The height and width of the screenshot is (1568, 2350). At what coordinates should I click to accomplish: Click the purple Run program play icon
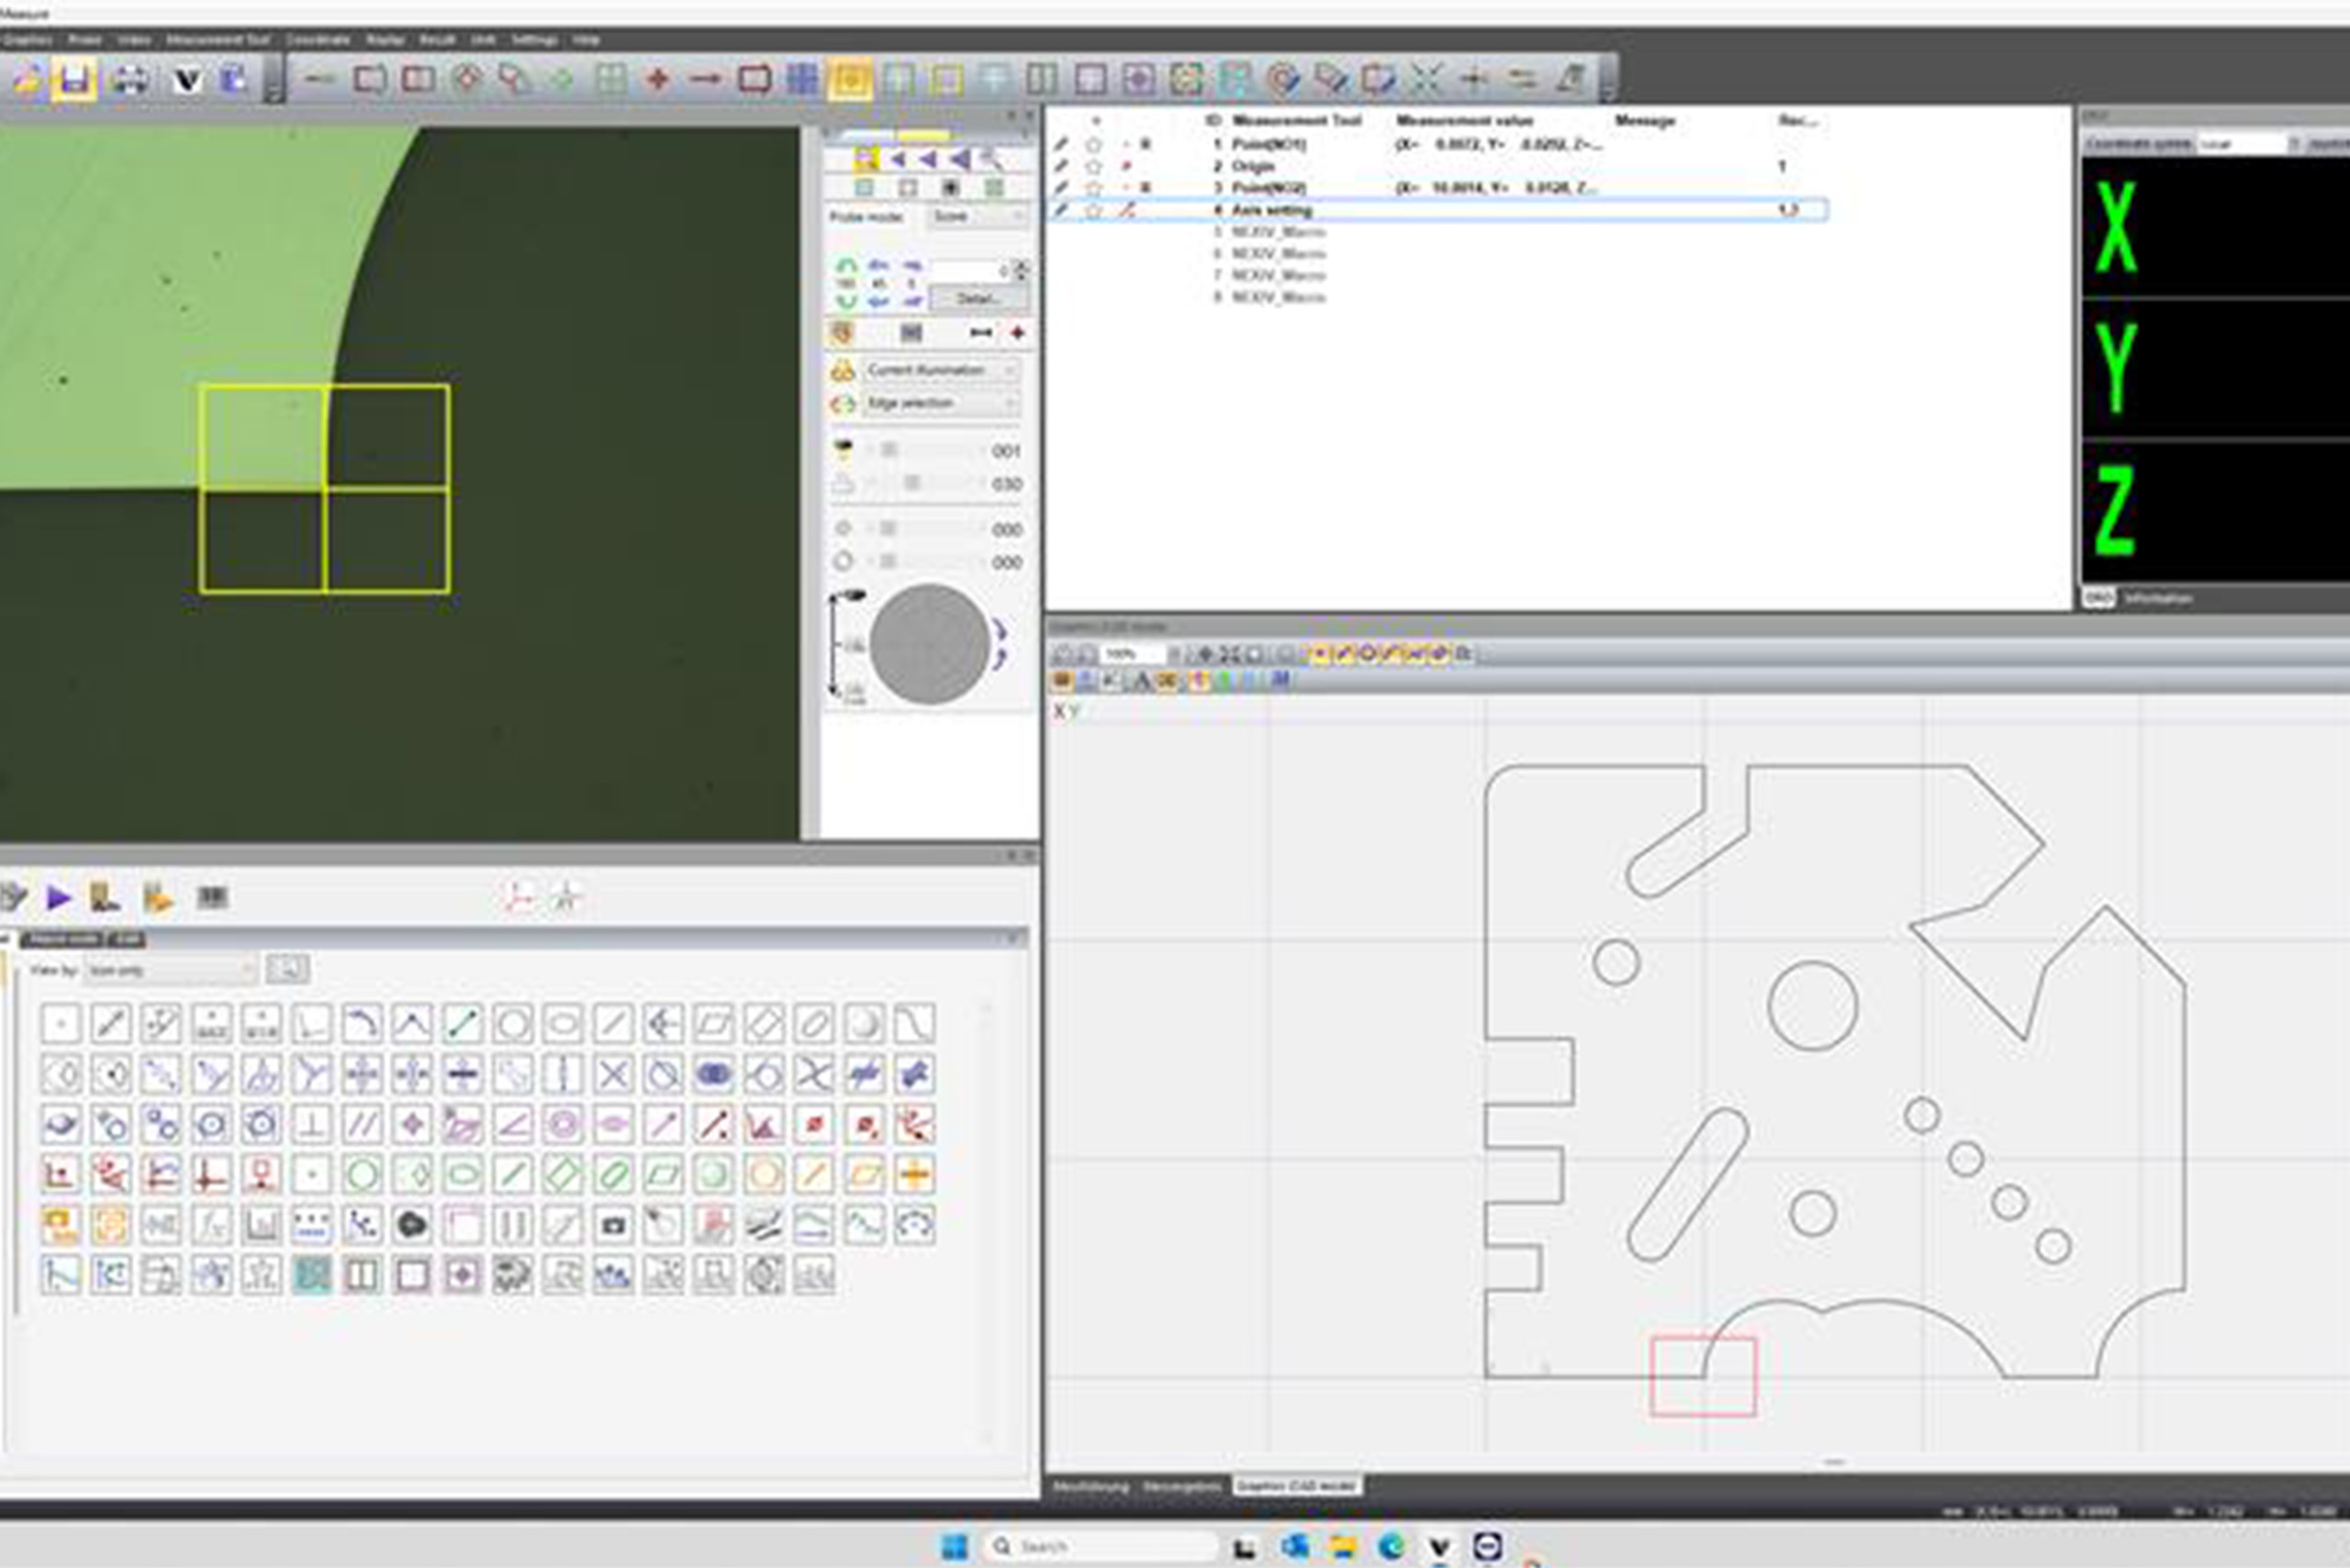[x=58, y=897]
